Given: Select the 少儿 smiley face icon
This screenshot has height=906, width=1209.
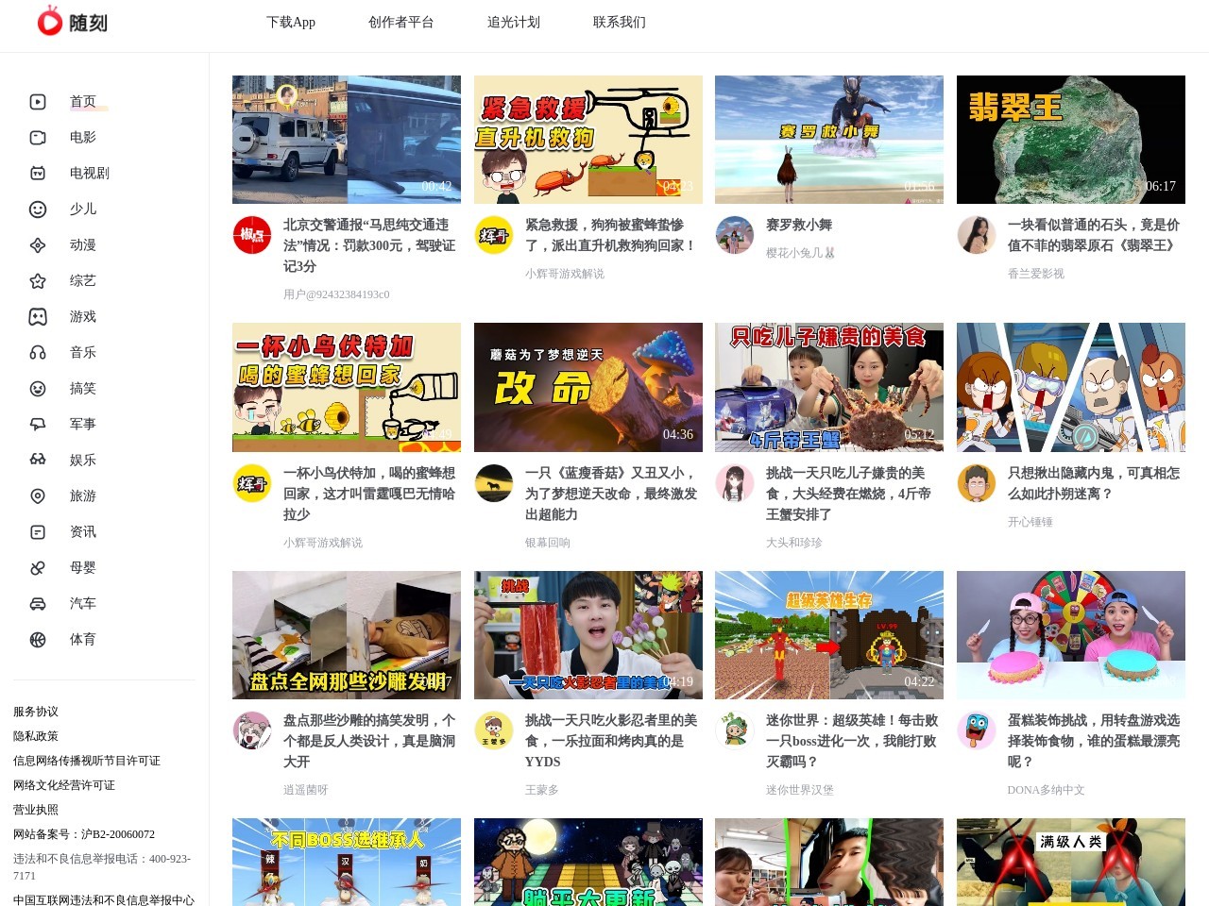Looking at the screenshot, I should click(38, 210).
